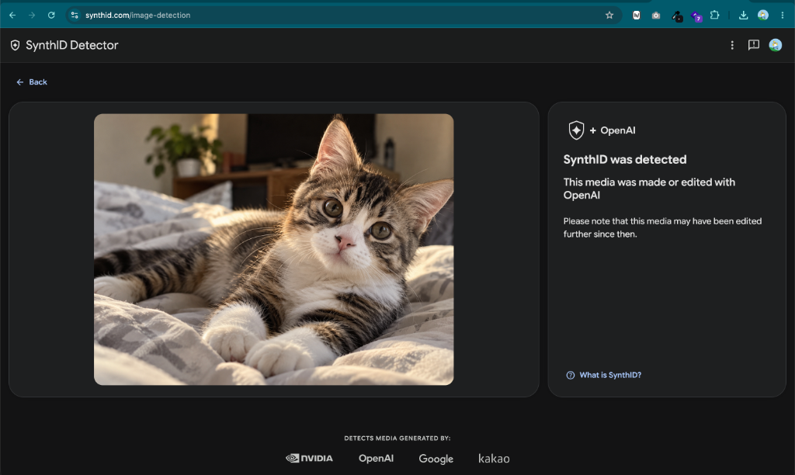The height and width of the screenshot is (475, 795).
Task: Click 'DETECTS MEDIA GENERATED BY:' label
Action: pyautogui.click(x=397, y=438)
